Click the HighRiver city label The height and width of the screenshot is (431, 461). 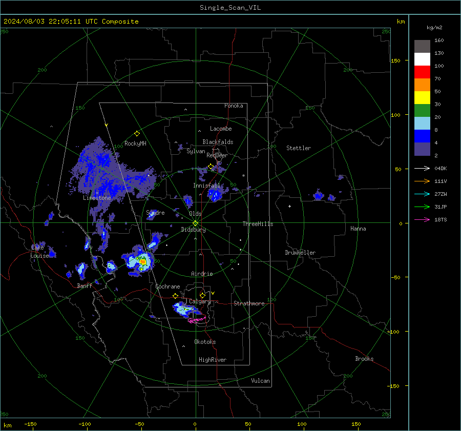[213, 360]
